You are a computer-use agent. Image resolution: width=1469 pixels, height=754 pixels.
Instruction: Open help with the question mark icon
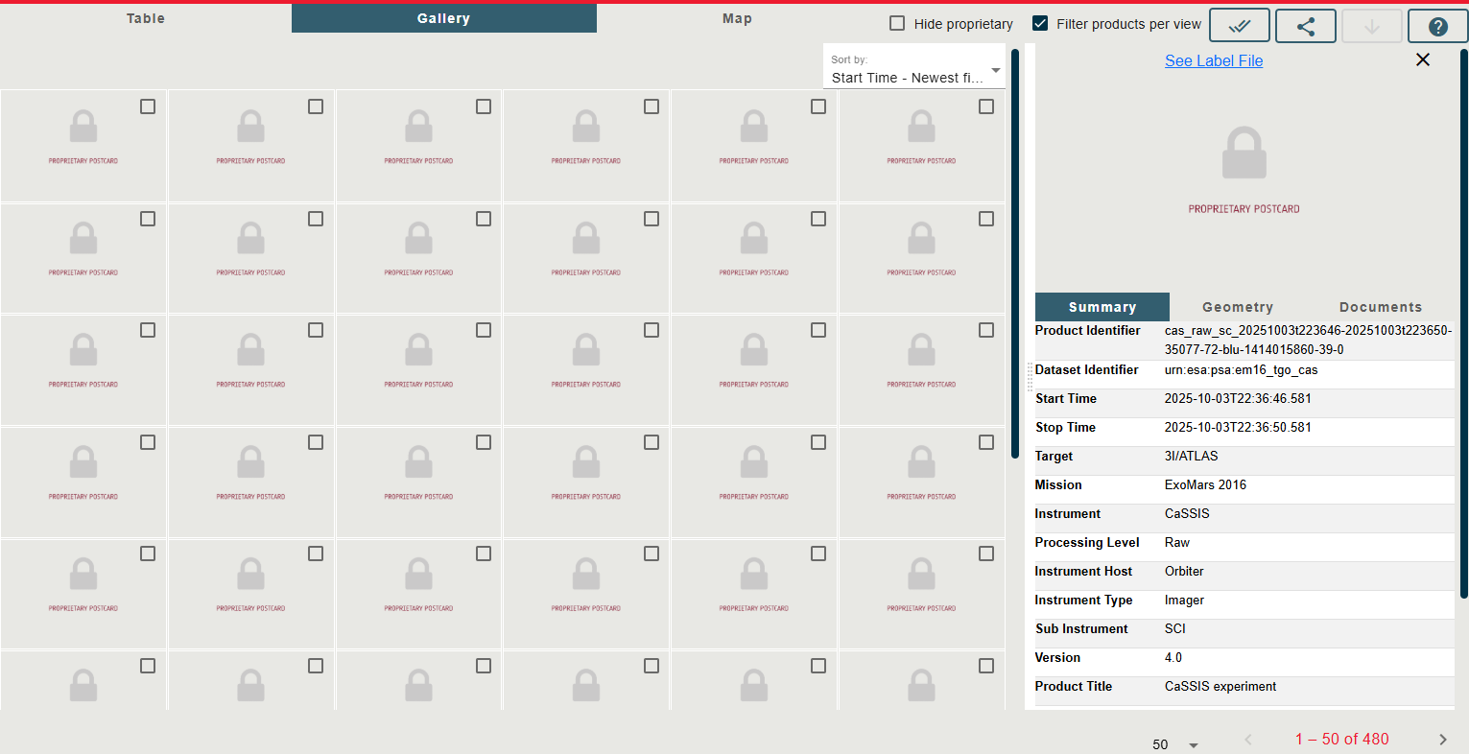pyautogui.click(x=1438, y=26)
